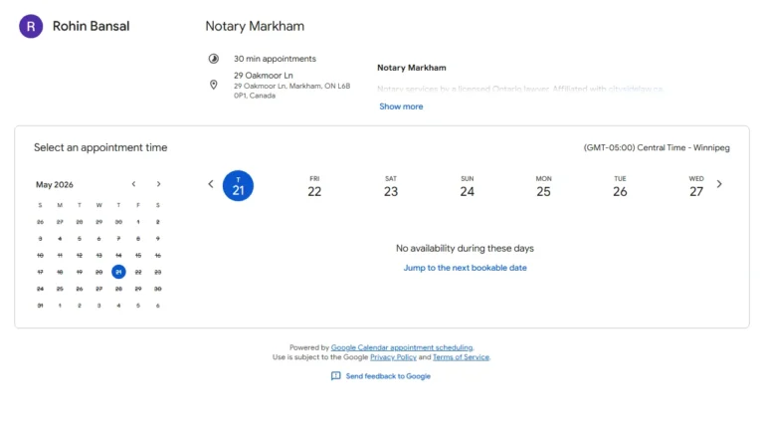Pick date 24 in the mini calendar grid
The width and height of the screenshot is (764, 430).
pyautogui.click(x=40, y=289)
